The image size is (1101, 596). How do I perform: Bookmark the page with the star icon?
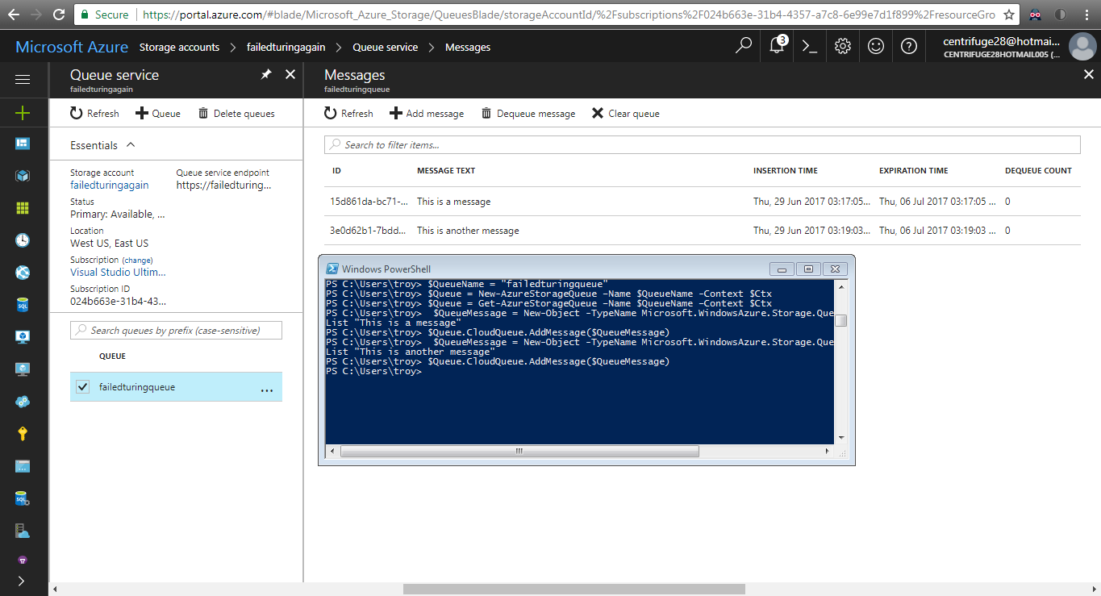1008,15
